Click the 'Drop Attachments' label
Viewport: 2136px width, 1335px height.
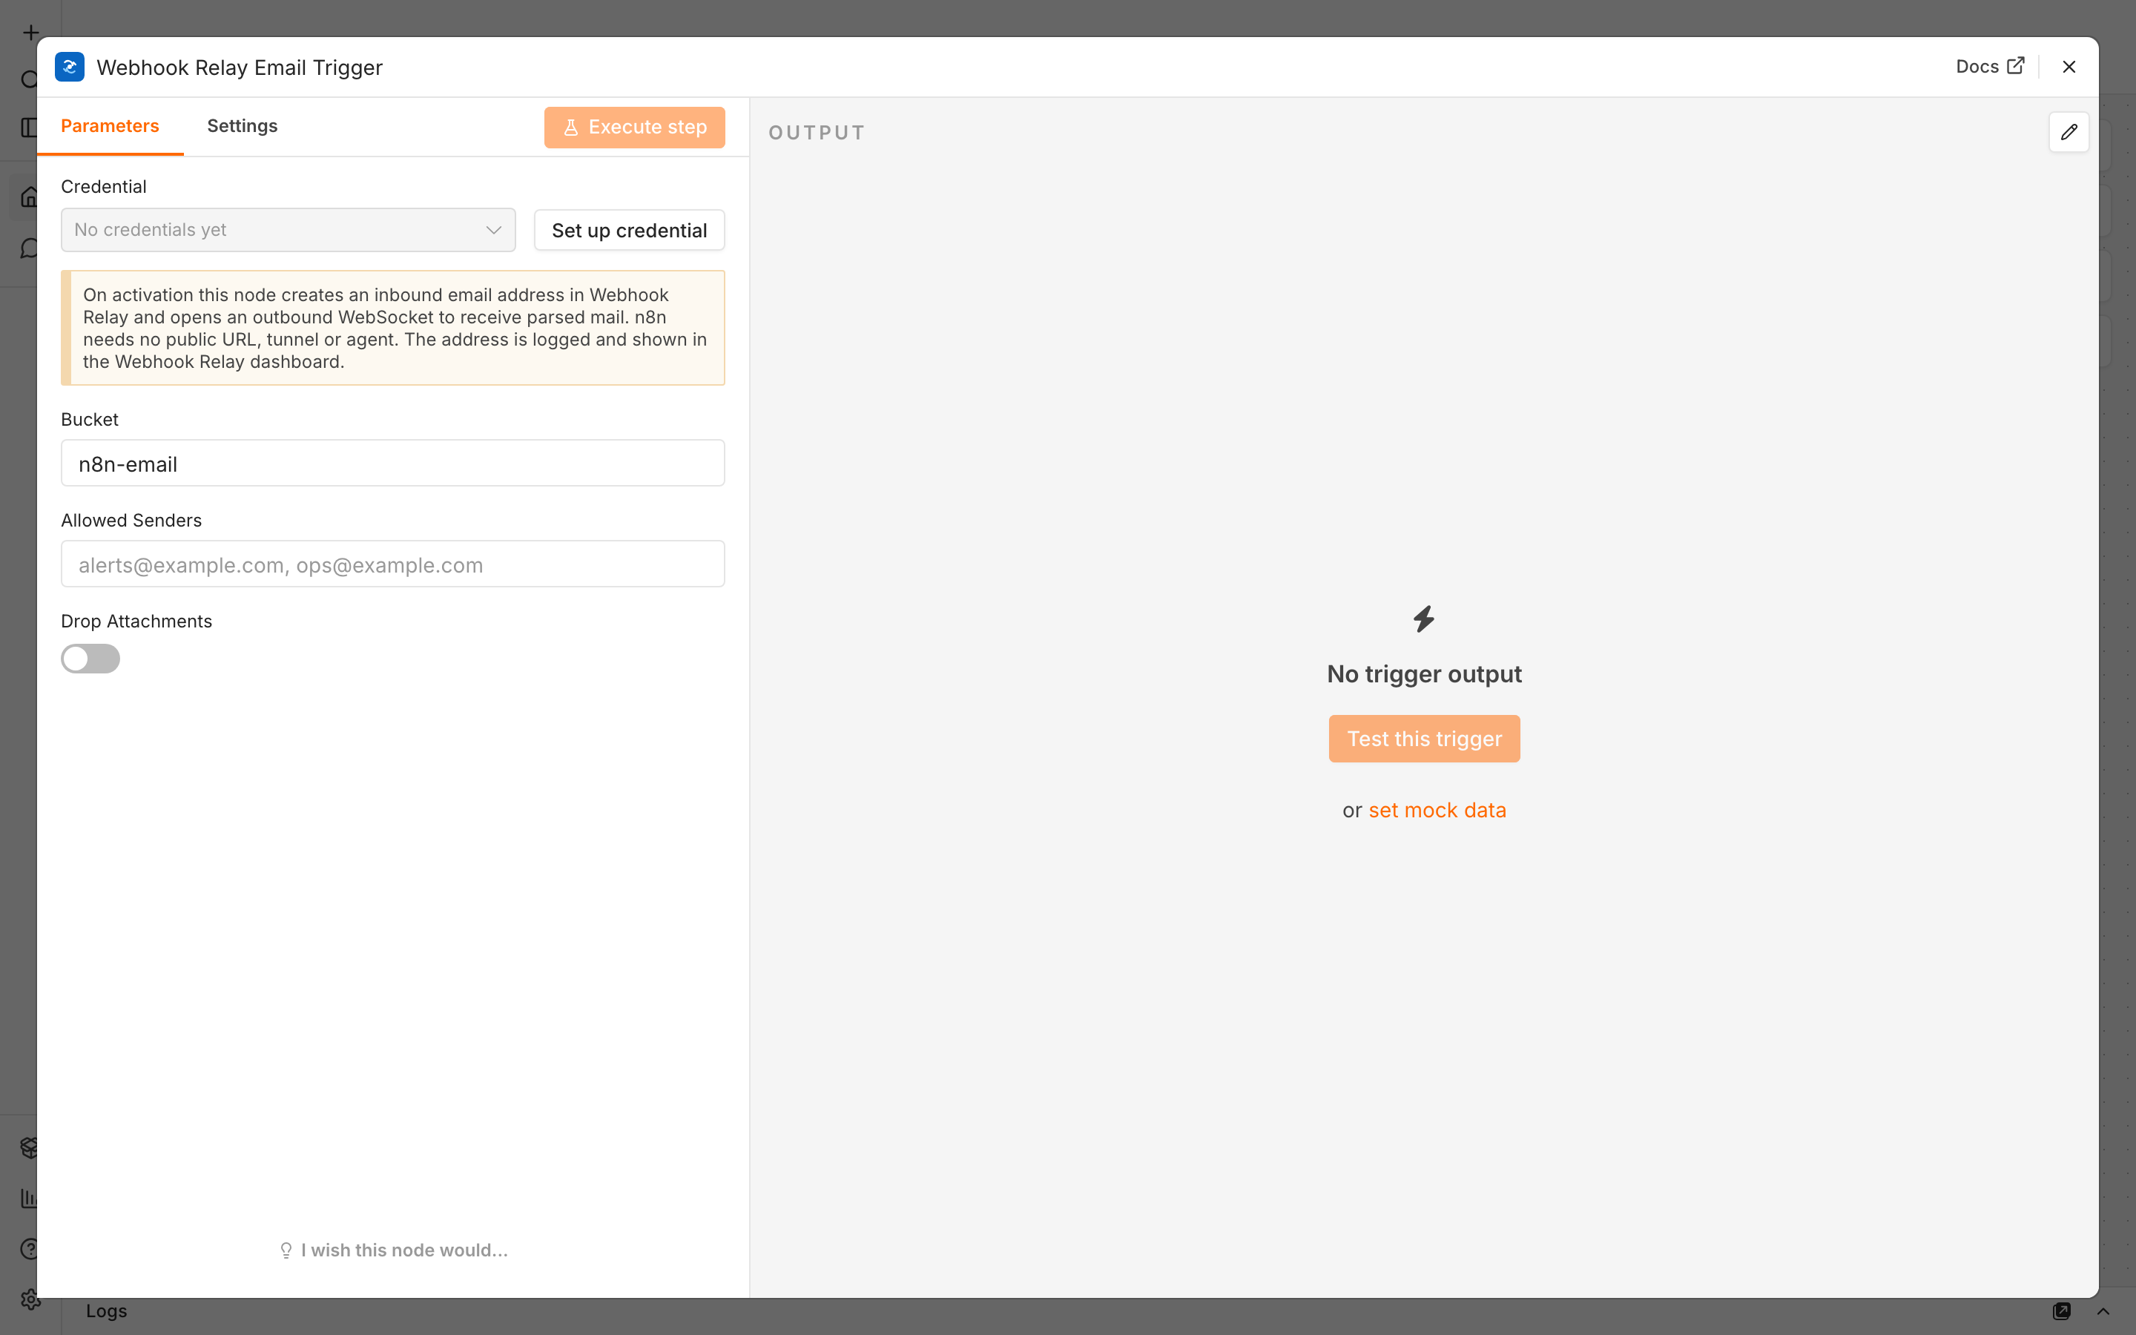pyautogui.click(x=136, y=622)
